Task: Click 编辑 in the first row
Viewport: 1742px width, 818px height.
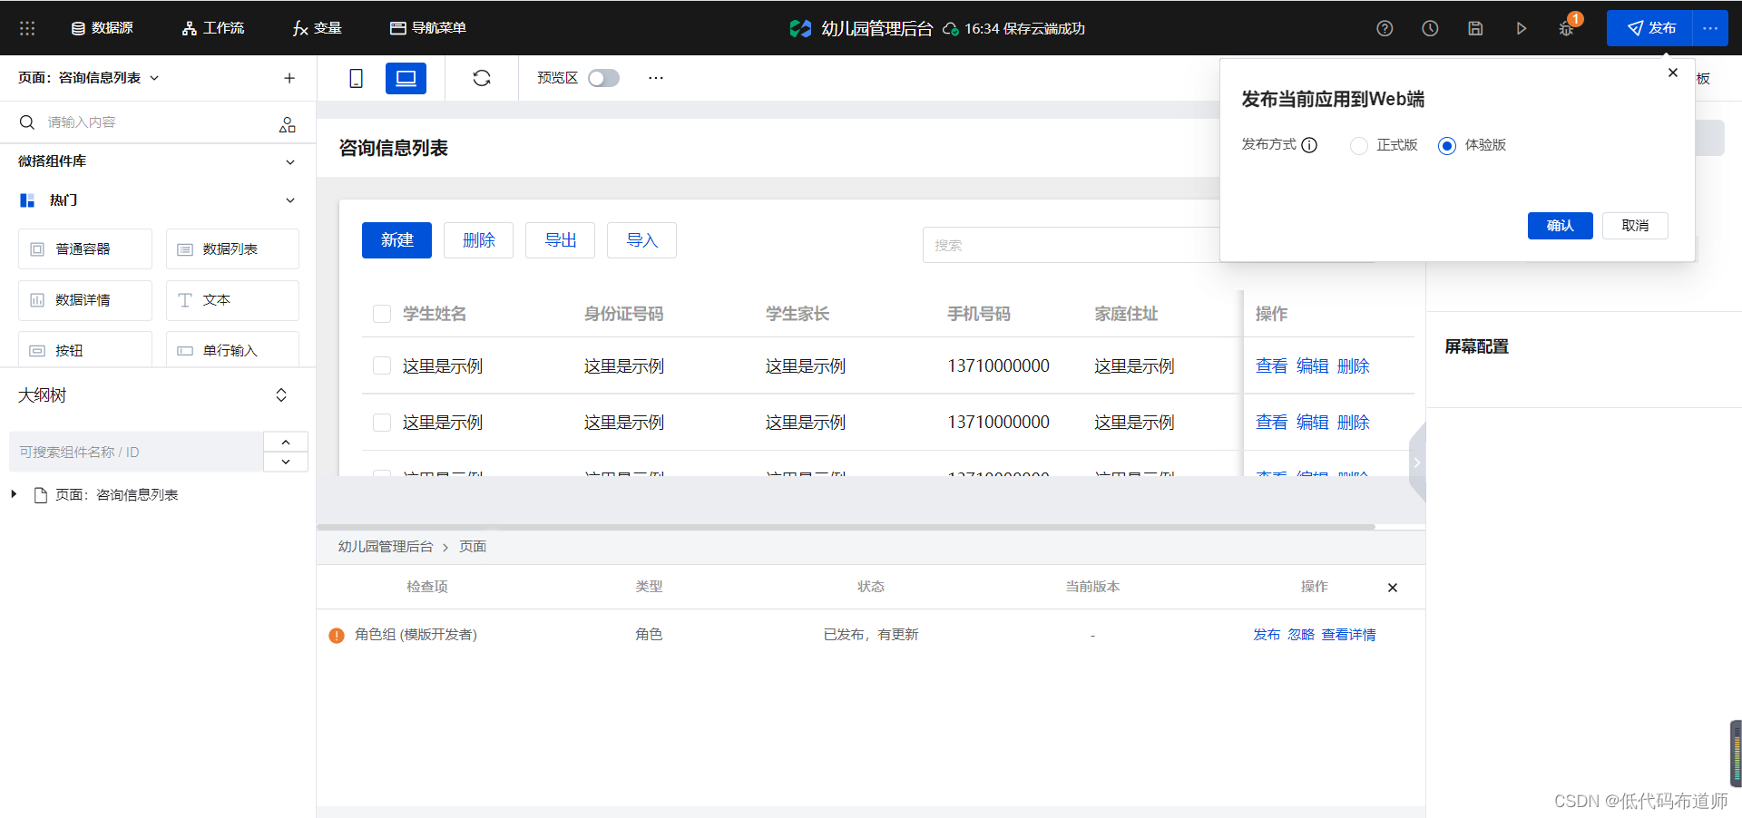Action: (x=1312, y=366)
